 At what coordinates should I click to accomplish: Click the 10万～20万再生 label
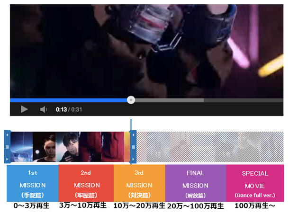139,205
